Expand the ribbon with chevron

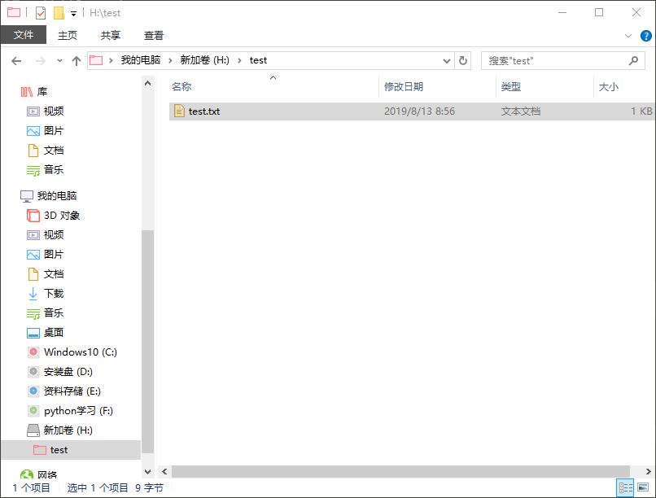point(628,36)
